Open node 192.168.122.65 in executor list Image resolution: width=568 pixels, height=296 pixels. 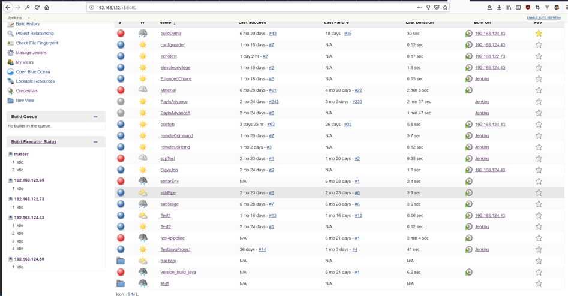pos(29,180)
